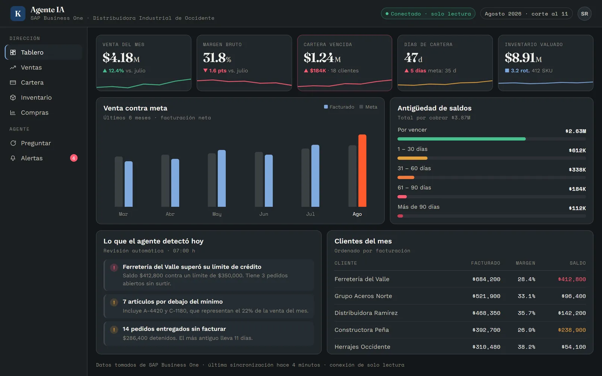This screenshot has width=602, height=376.
Task: Select the Herrajes Occidente row
Action: (x=460, y=347)
